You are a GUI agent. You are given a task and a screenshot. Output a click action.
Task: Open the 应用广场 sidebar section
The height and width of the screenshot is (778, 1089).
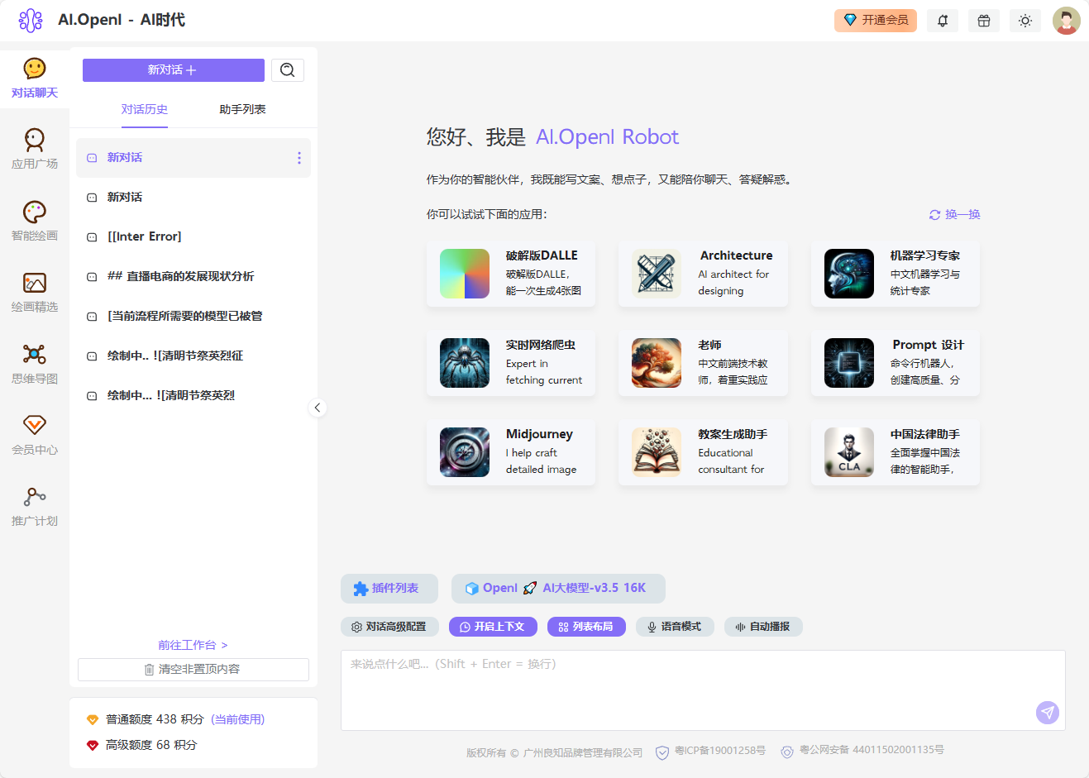pos(35,150)
